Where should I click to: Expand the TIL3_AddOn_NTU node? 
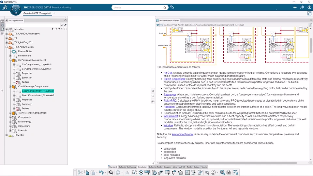click(7, 42)
